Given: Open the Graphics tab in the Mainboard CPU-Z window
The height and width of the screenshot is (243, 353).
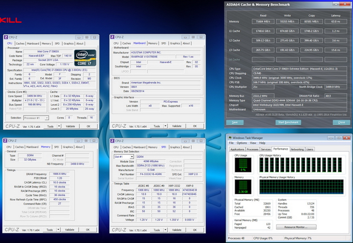Looking at the screenshot, I should pos(175,43).
